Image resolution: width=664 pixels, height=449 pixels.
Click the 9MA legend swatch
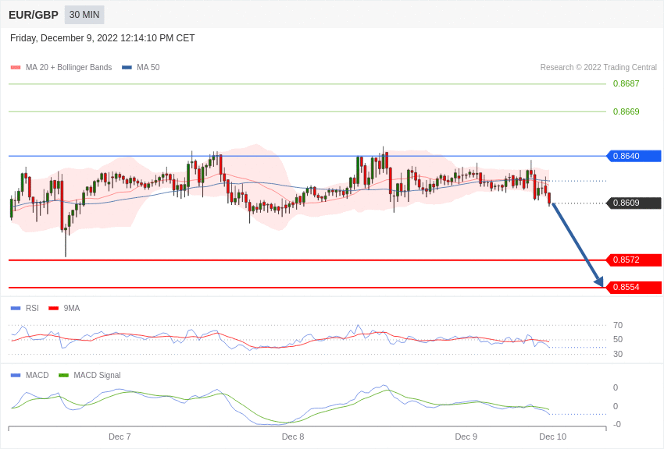[x=53, y=309]
